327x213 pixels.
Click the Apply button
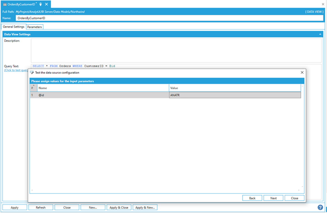click(x=15, y=207)
